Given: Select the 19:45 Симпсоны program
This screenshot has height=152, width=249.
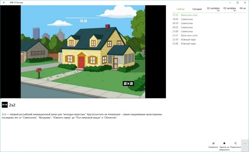Looking at the screenshot, I should [x=182, y=19].
